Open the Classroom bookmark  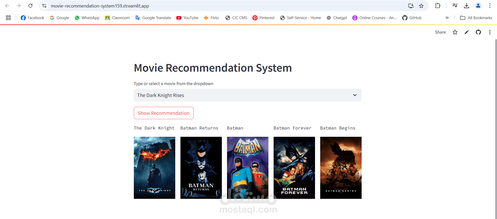(117, 18)
